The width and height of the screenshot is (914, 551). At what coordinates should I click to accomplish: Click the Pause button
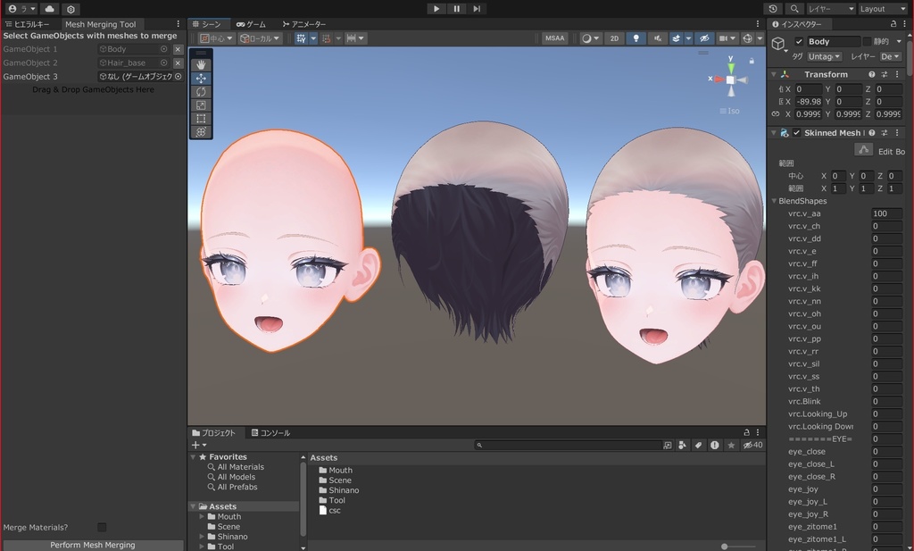pos(456,9)
